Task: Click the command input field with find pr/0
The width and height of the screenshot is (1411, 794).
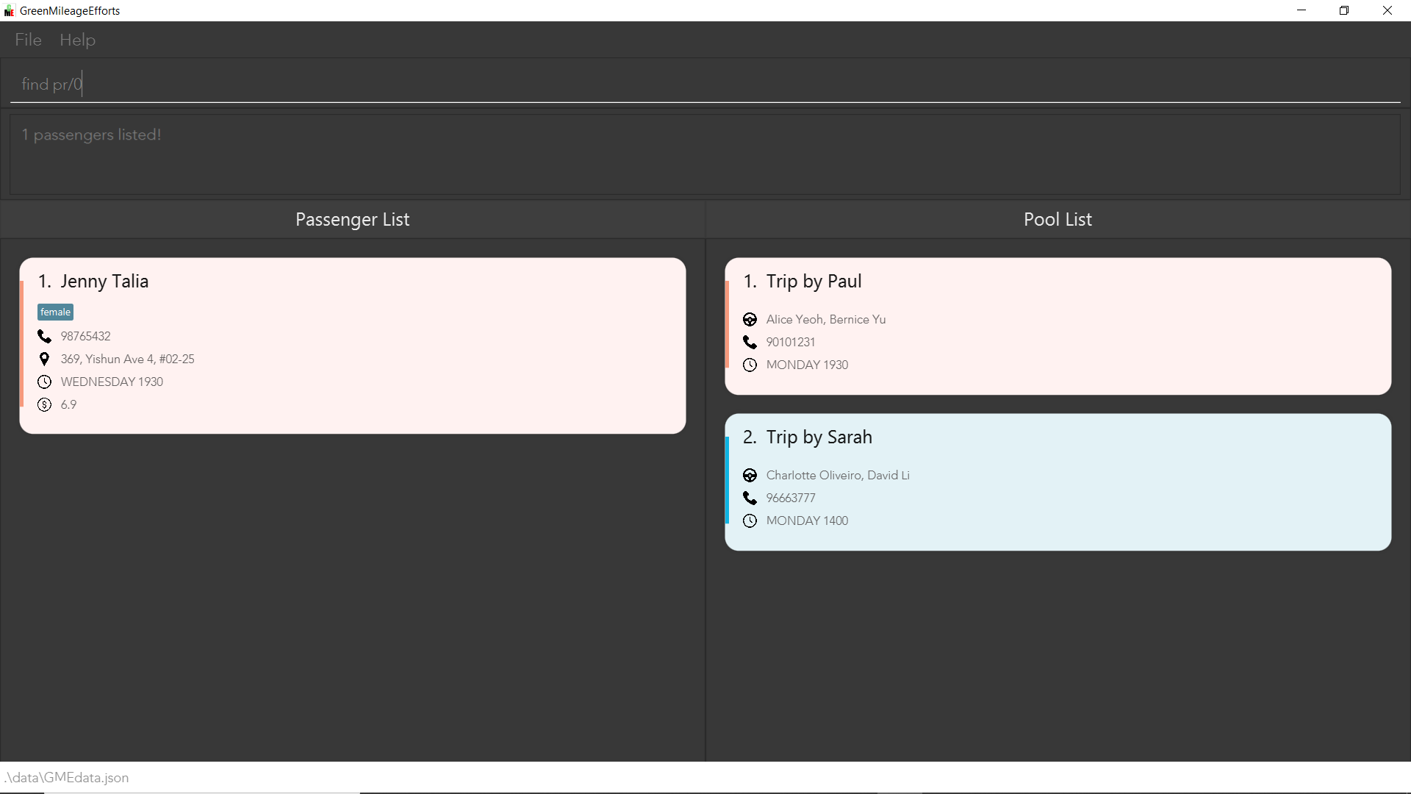Action: coord(705,84)
